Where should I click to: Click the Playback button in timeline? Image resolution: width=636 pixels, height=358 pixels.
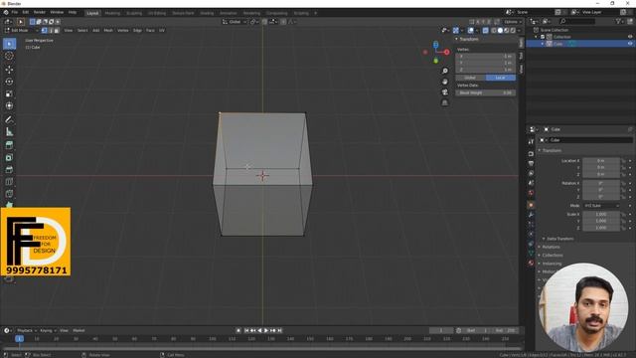click(26, 331)
